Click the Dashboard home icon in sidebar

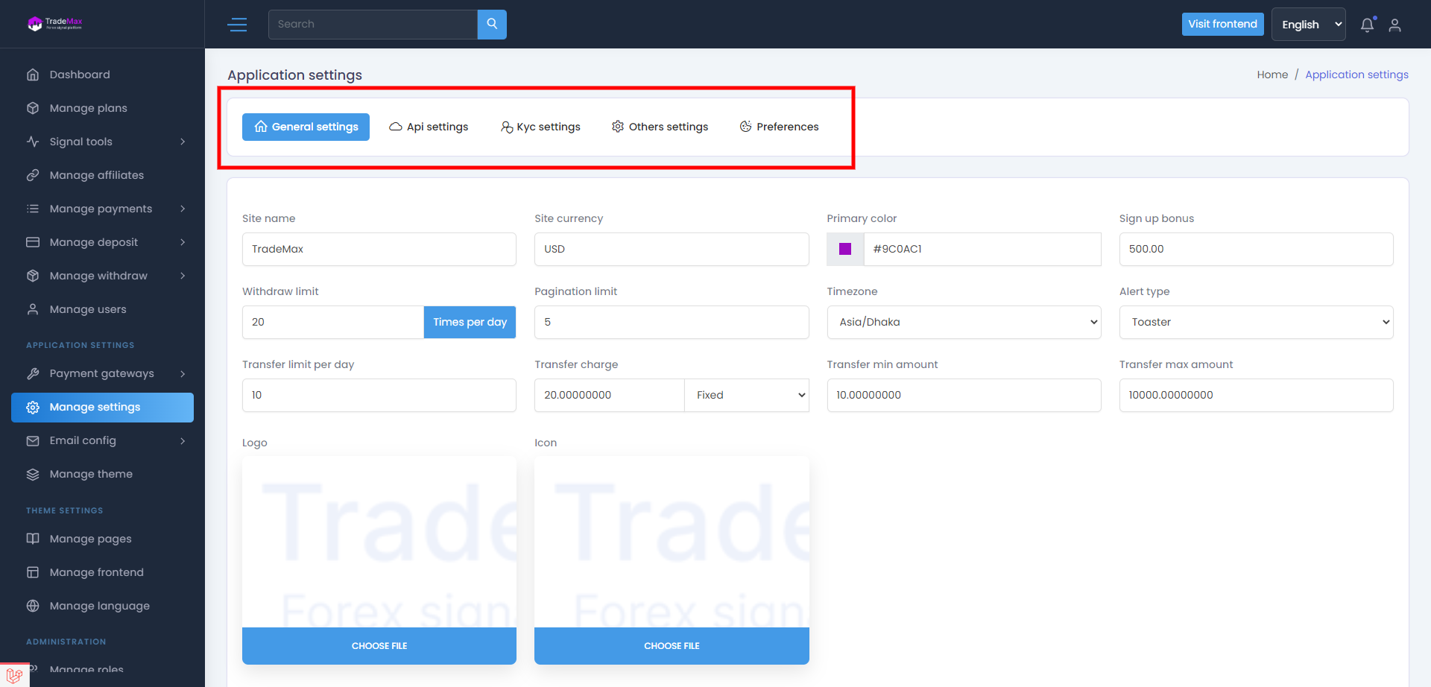33,75
